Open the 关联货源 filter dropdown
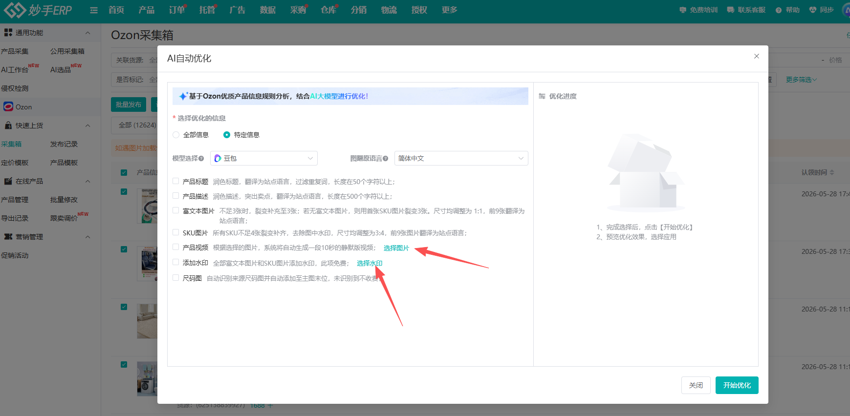Image resolution: width=850 pixels, height=416 pixels. 134,60
